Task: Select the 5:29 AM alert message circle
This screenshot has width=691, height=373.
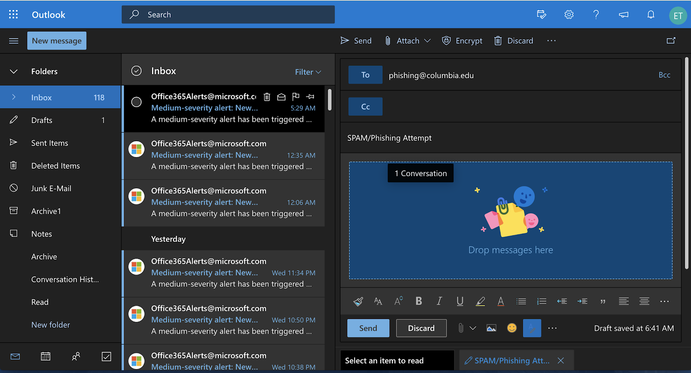Action: [x=136, y=102]
